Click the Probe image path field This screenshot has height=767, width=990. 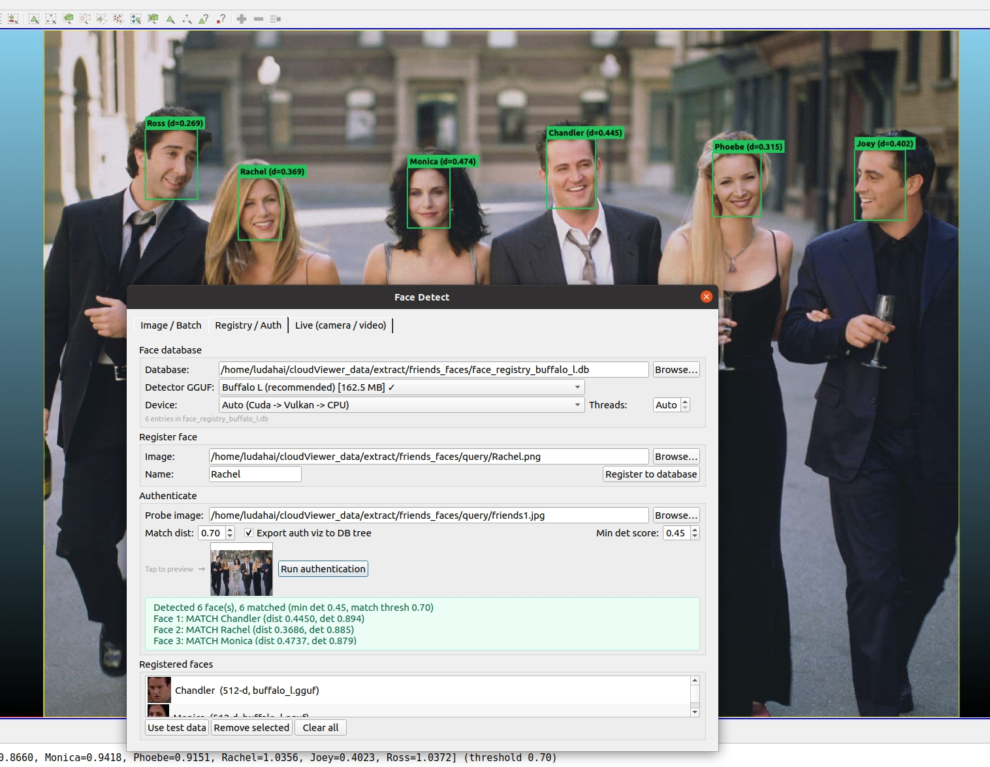pos(428,515)
